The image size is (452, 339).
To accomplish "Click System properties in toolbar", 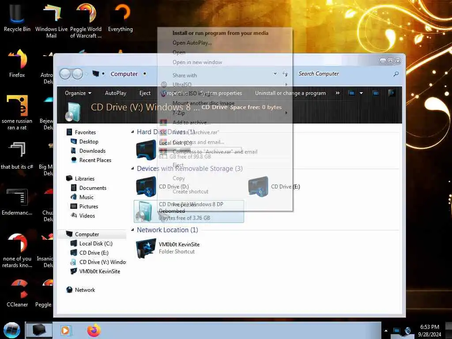I will 221,93.
